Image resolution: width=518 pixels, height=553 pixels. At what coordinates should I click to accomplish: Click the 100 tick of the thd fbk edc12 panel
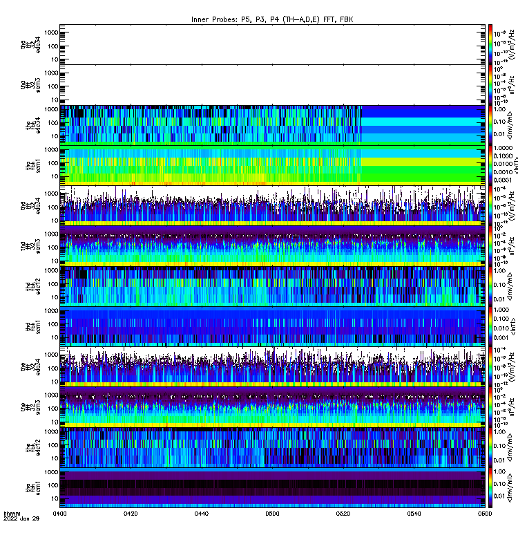[53, 284]
